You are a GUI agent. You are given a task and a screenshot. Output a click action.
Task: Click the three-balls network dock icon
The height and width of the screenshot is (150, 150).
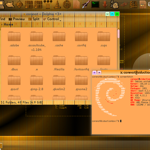click(x=48, y=4)
